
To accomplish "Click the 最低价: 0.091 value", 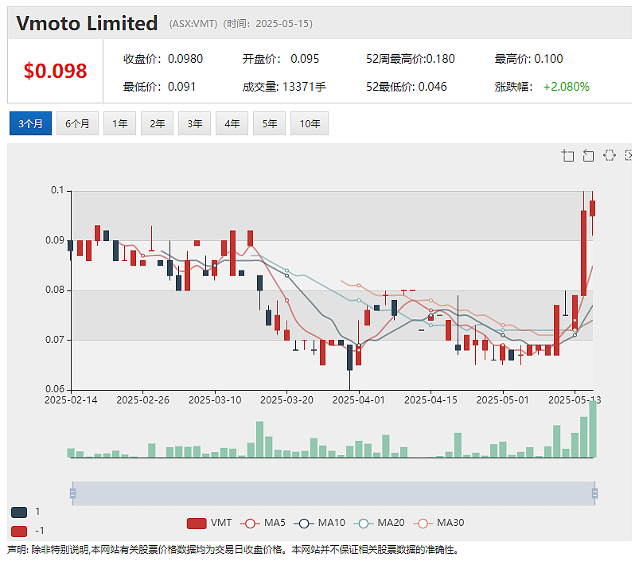I will pyautogui.click(x=159, y=87).
